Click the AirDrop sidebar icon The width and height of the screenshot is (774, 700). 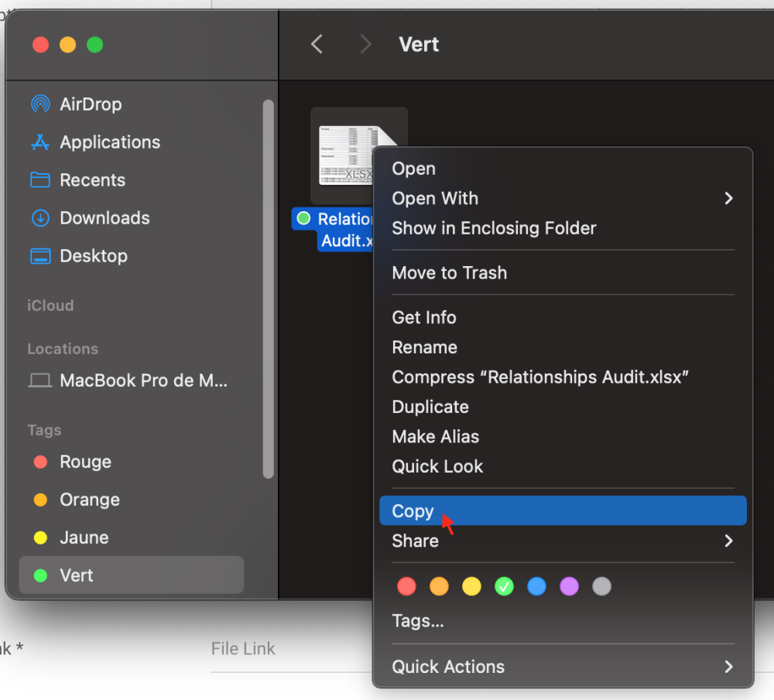click(x=39, y=104)
